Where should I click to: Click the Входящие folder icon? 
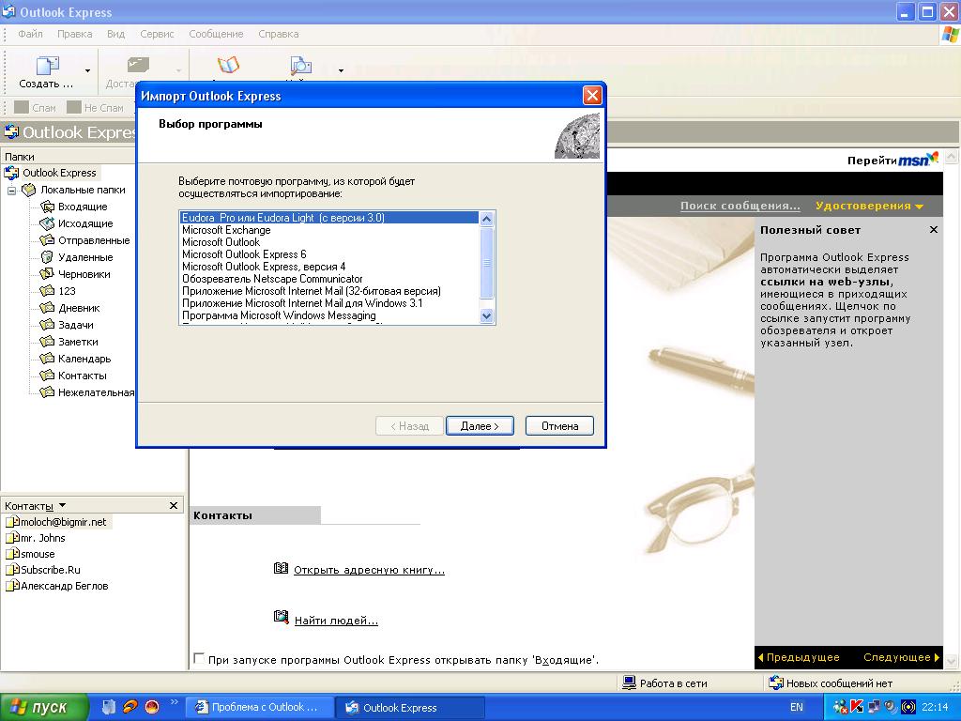48,207
